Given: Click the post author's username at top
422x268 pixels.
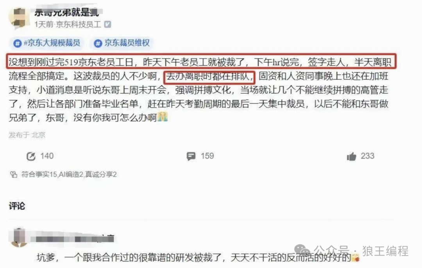Looking at the screenshot, I should pyautogui.click(x=67, y=12).
